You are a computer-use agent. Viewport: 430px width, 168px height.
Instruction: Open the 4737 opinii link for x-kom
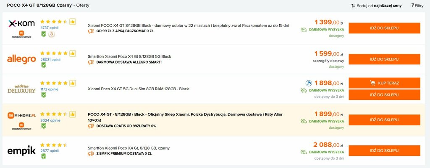(50, 28)
